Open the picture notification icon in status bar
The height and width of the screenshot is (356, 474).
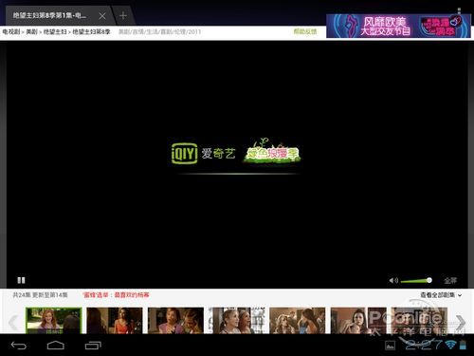[391, 346]
